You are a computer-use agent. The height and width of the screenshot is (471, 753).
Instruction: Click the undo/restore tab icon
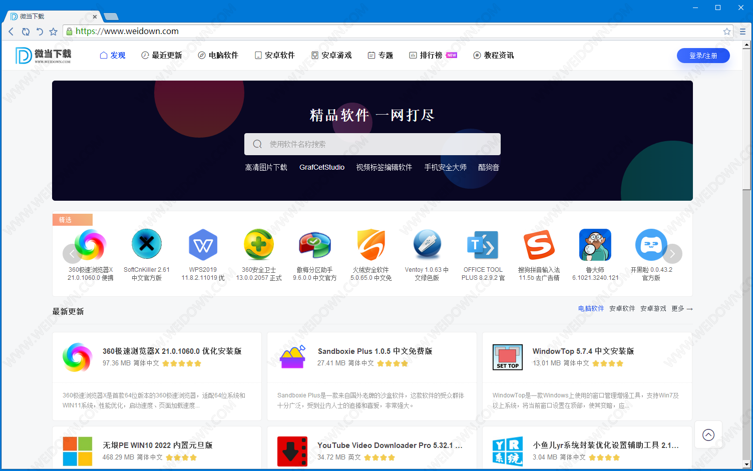[x=40, y=32]
